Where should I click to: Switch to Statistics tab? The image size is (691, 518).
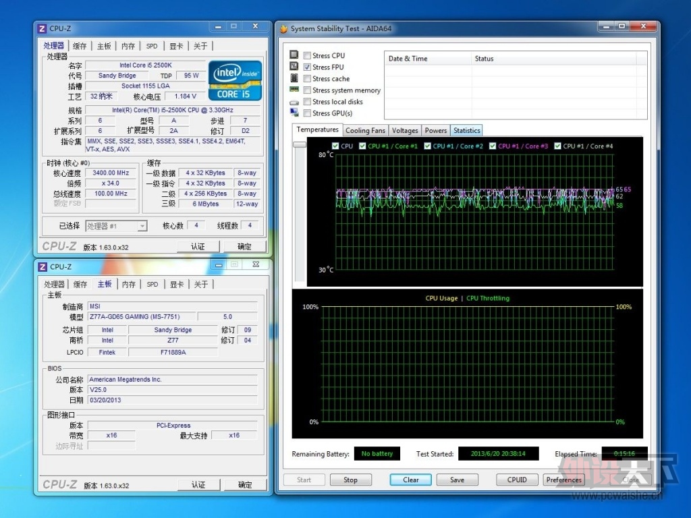[467, 130]
